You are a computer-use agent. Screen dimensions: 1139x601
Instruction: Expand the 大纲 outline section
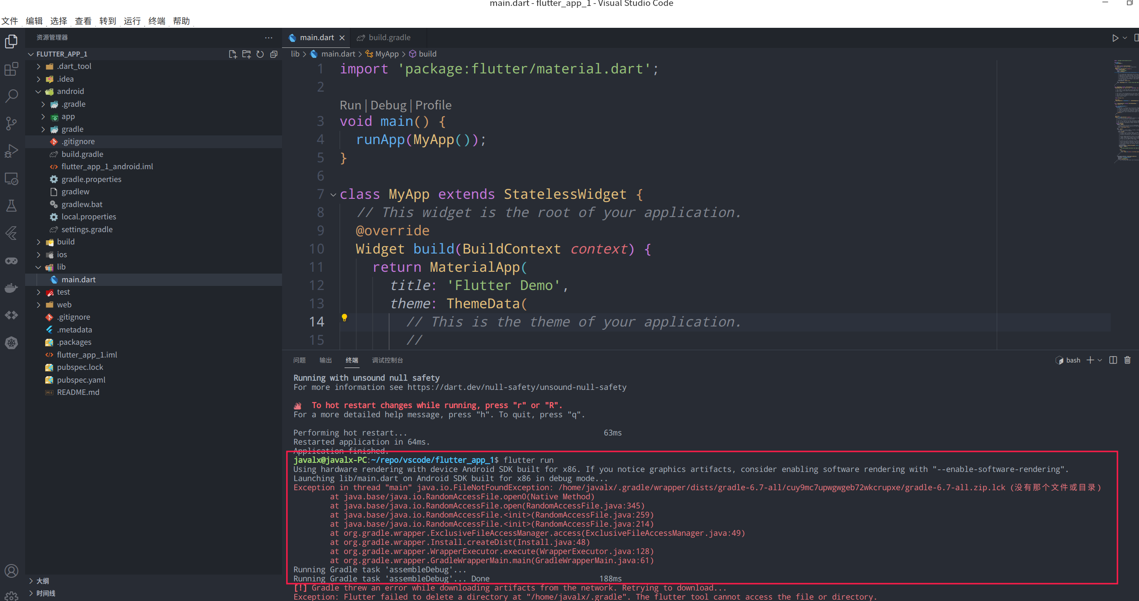point(31,581)
